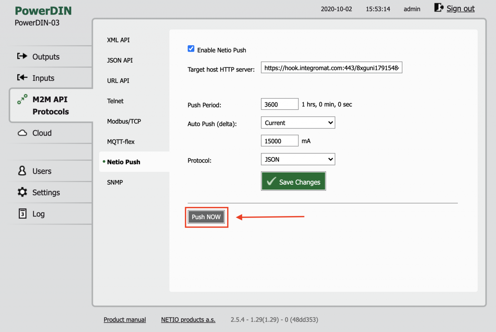Click the Sign out door icon
The image size is (496, 332).
(439, 8)
